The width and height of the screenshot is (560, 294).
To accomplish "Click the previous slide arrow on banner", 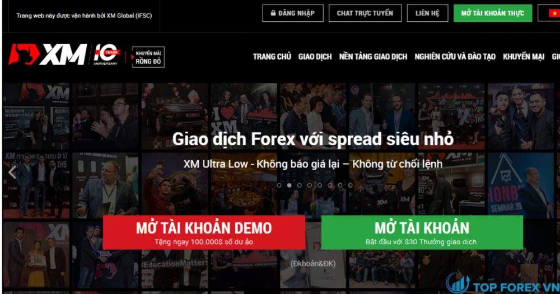I will (12, 172).
